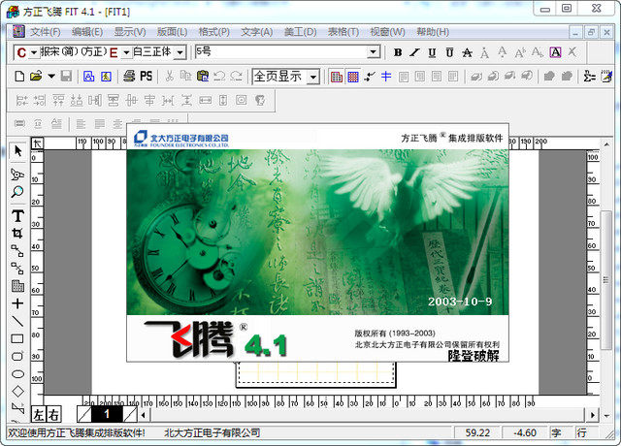Expand the 白三正体 font dropdown arrow
621x446 pixels.
point(180,52)
